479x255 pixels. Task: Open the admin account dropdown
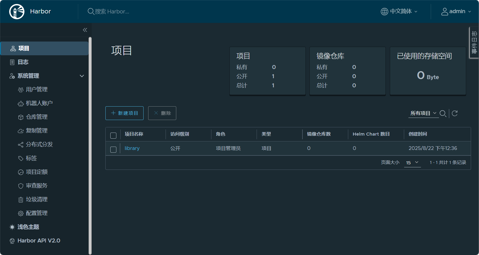456,12
